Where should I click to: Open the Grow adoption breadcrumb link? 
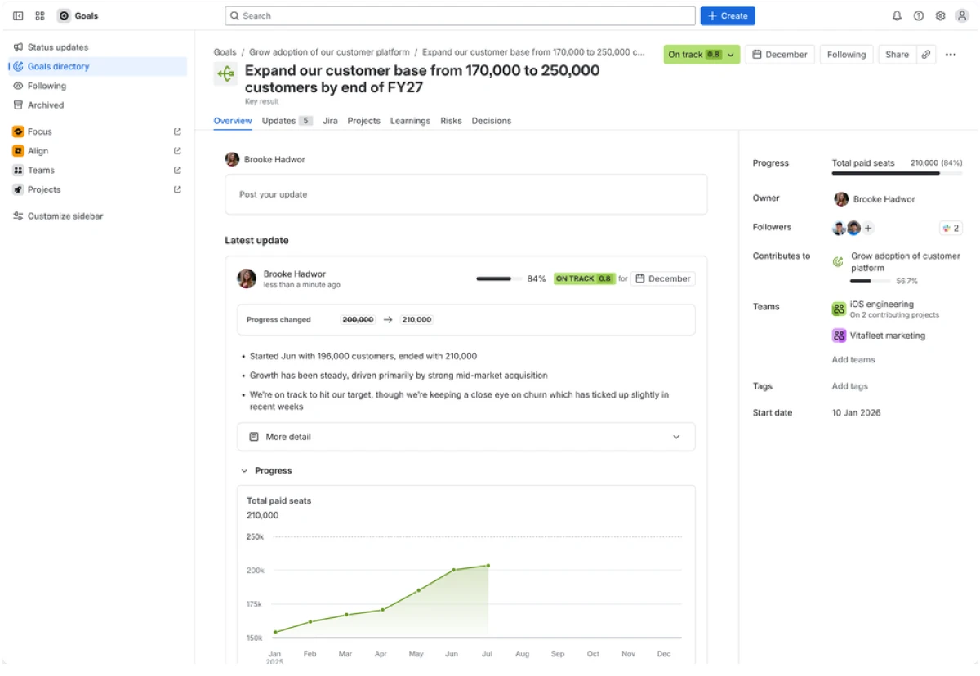click(x=330, y=51)
